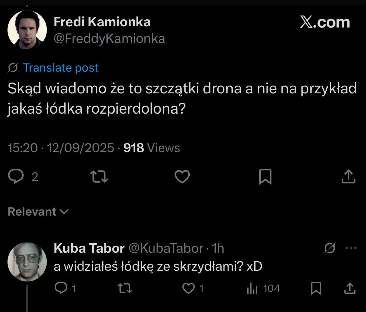Click the Translate post link
Screen dimensions: 366x312
coord(60,68)
